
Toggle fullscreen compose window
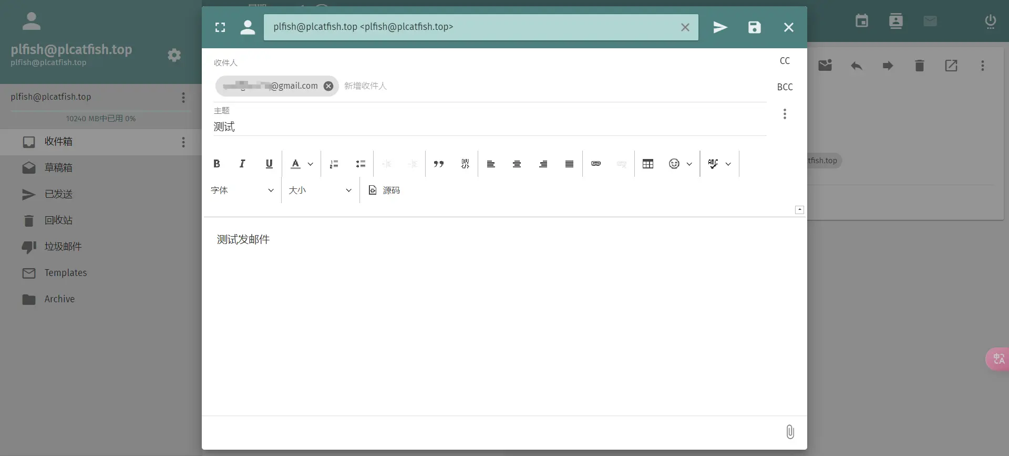(x=220, y=27)
